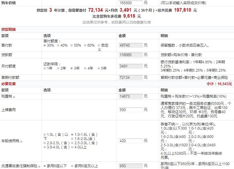
Task: Choose 4.0以上 displacement option
Action: pyautogui.click(x=72, y=147)
